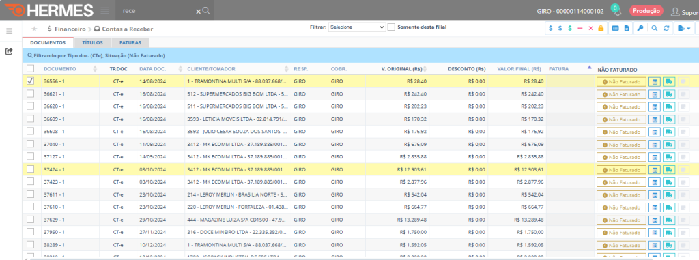Toggle the select-all checkbox in table header
The image size is (699, 260).
pos(30,69)
